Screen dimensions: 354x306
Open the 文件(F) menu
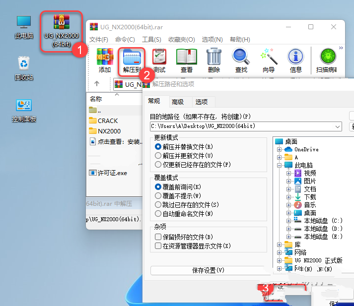(99, 40)
